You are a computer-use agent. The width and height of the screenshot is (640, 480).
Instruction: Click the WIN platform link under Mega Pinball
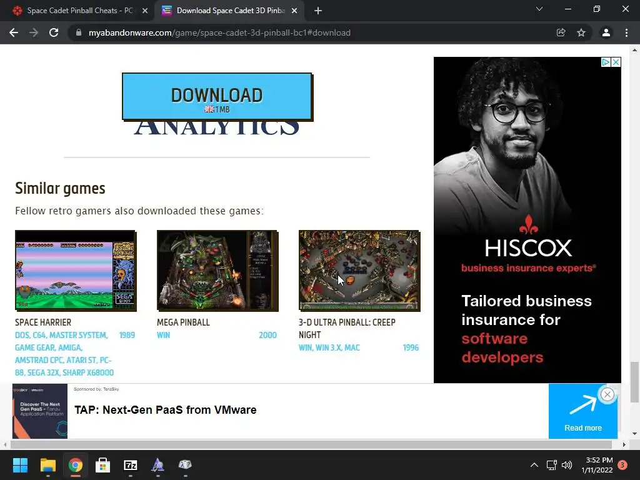163,335
